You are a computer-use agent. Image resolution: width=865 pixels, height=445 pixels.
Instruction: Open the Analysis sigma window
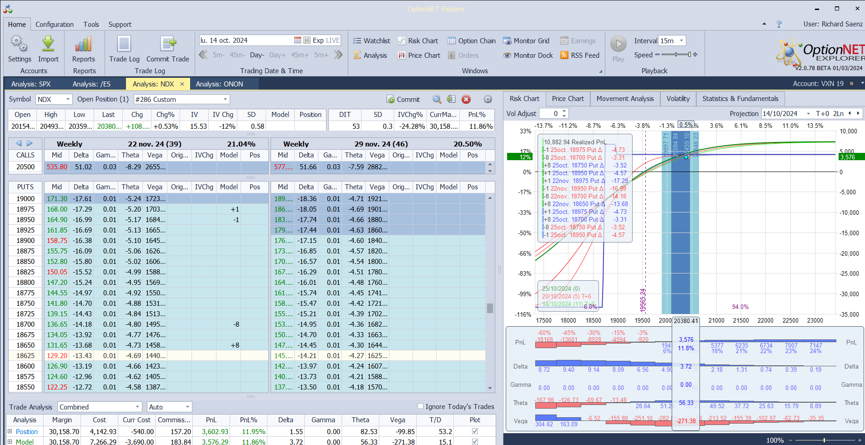(370, 55)
